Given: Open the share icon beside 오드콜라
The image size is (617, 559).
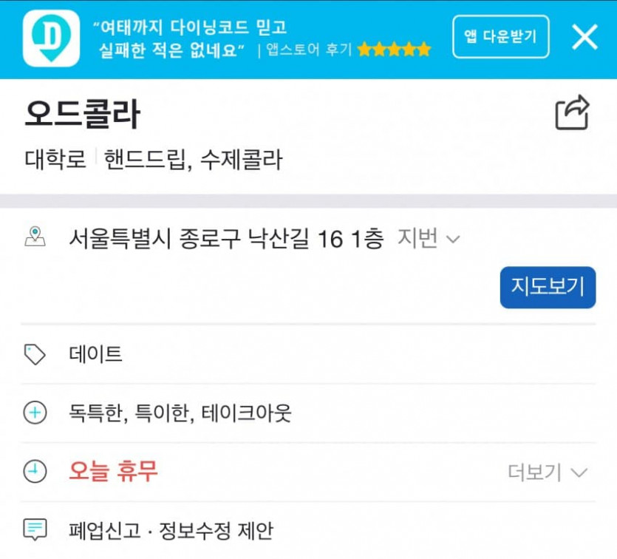Looking at the screenshot, I should tap(572, 112).
